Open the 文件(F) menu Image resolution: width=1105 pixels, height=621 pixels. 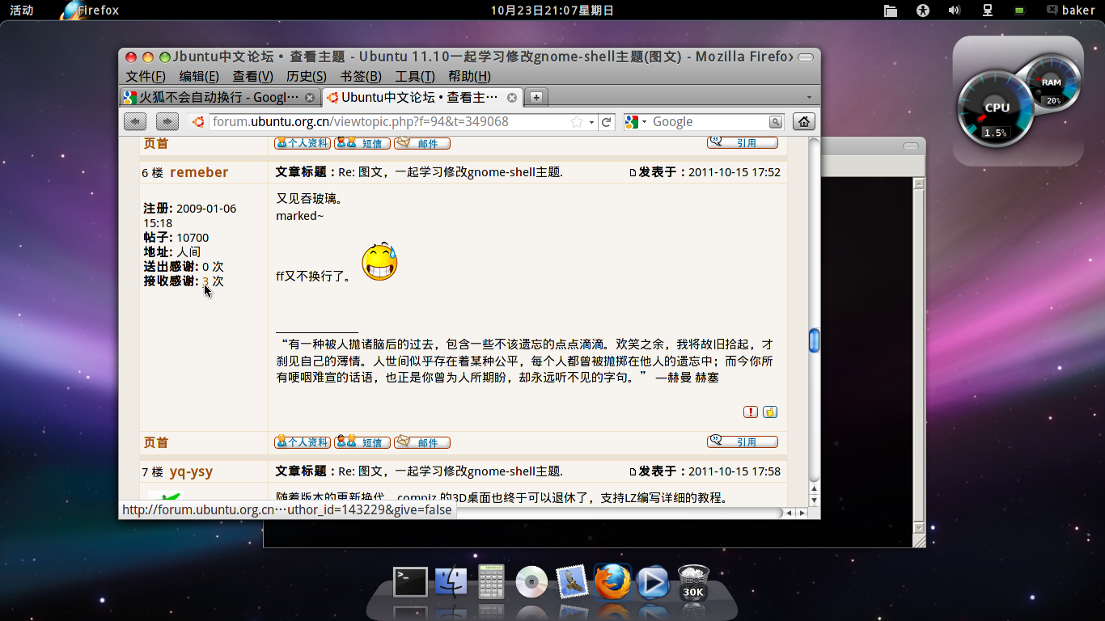pyautogui.click(x=146, y=76)
